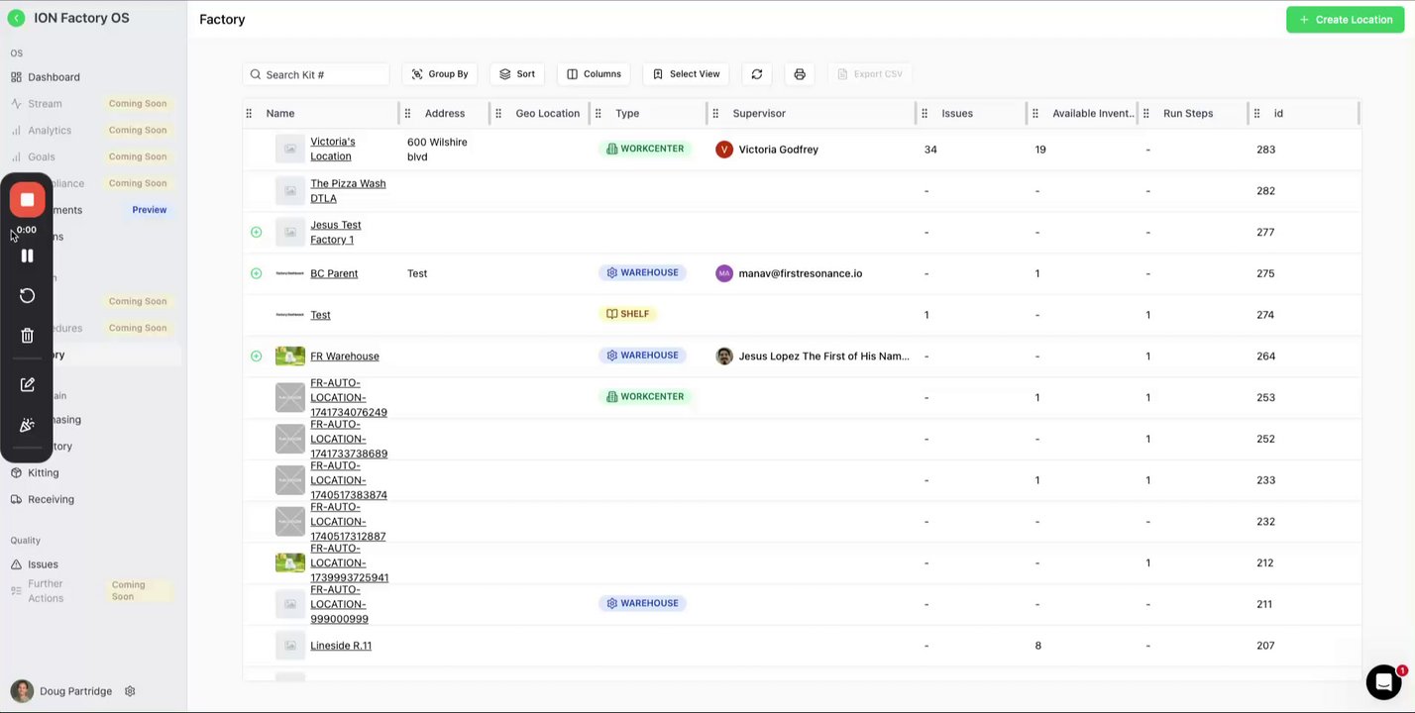This screenshot has width=1415, height=713.
Task: Delete the recording with trash icon
Action: [x=27, y=336]
